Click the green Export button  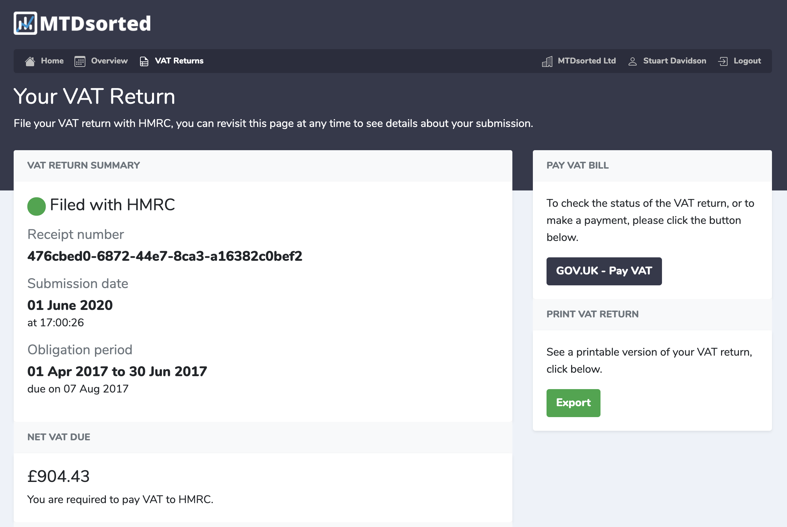tap(574, 403)
